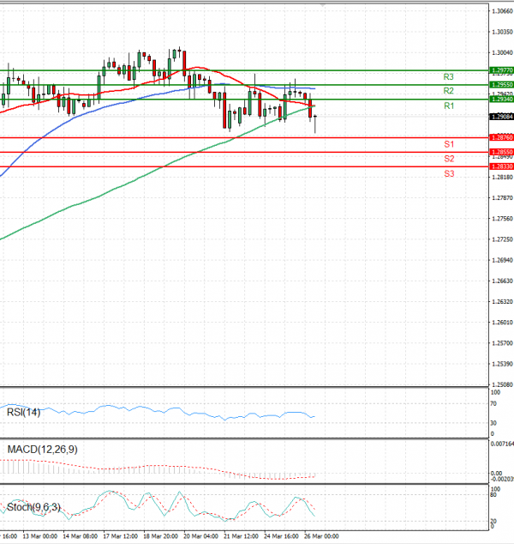Viewport: 514px width, 544px height.
Task: Select the 1.28330 red price tag
Action: 502,166
